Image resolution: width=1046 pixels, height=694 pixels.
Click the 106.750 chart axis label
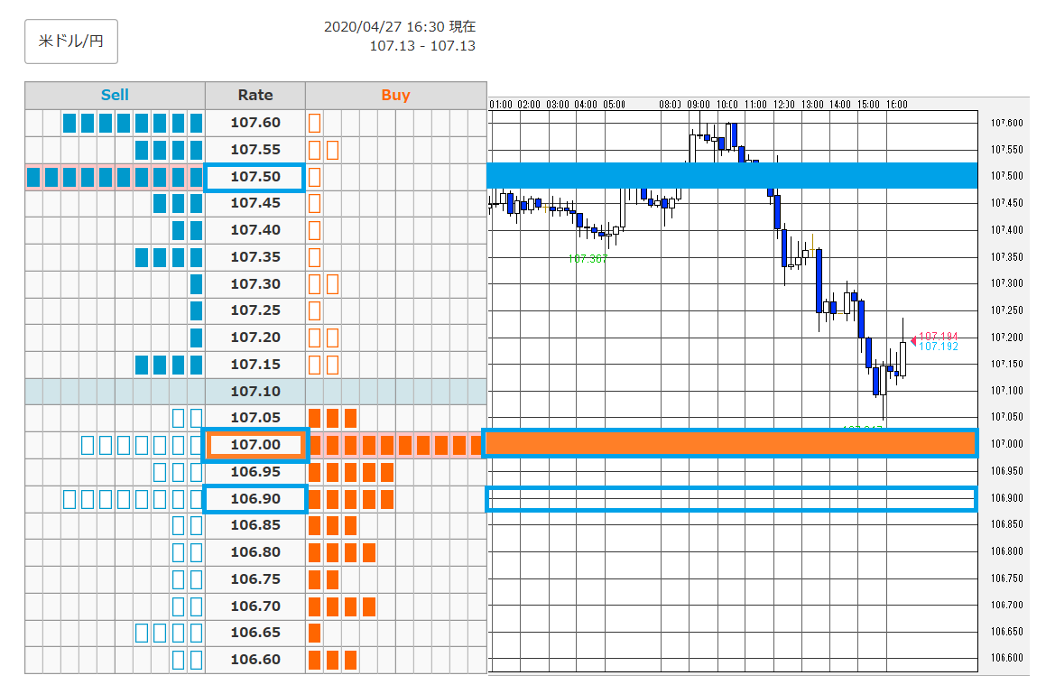click(1006, 578)
